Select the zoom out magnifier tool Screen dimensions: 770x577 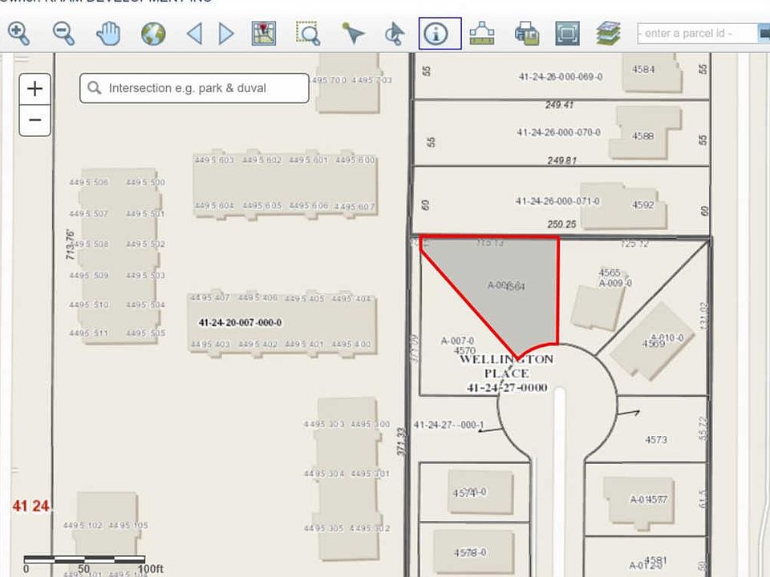[x=63, y=33]
